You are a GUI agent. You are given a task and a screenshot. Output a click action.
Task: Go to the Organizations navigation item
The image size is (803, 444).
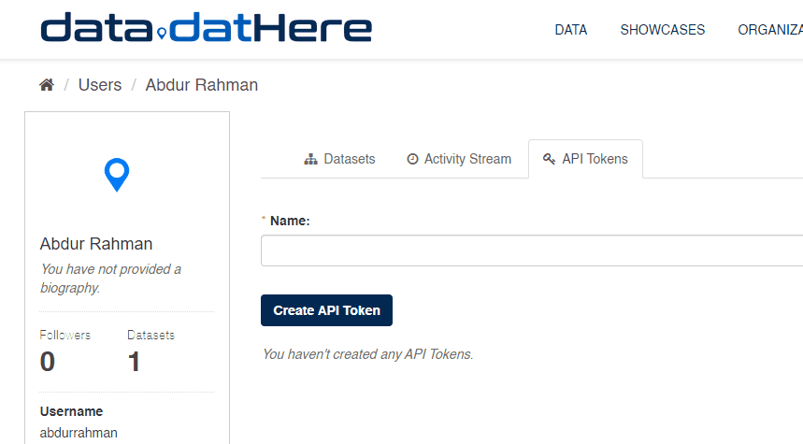(x=769, y=30)
